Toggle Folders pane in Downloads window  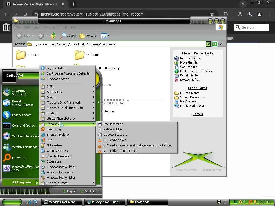(x=88, y=36)
